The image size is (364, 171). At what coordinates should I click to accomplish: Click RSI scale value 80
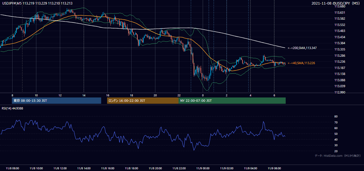click(336, 117)
